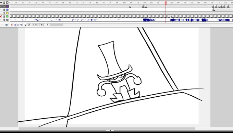233x133 pixels.
Task: Unlock the green-swatch layer via its padlock
Action: (4, 16)
